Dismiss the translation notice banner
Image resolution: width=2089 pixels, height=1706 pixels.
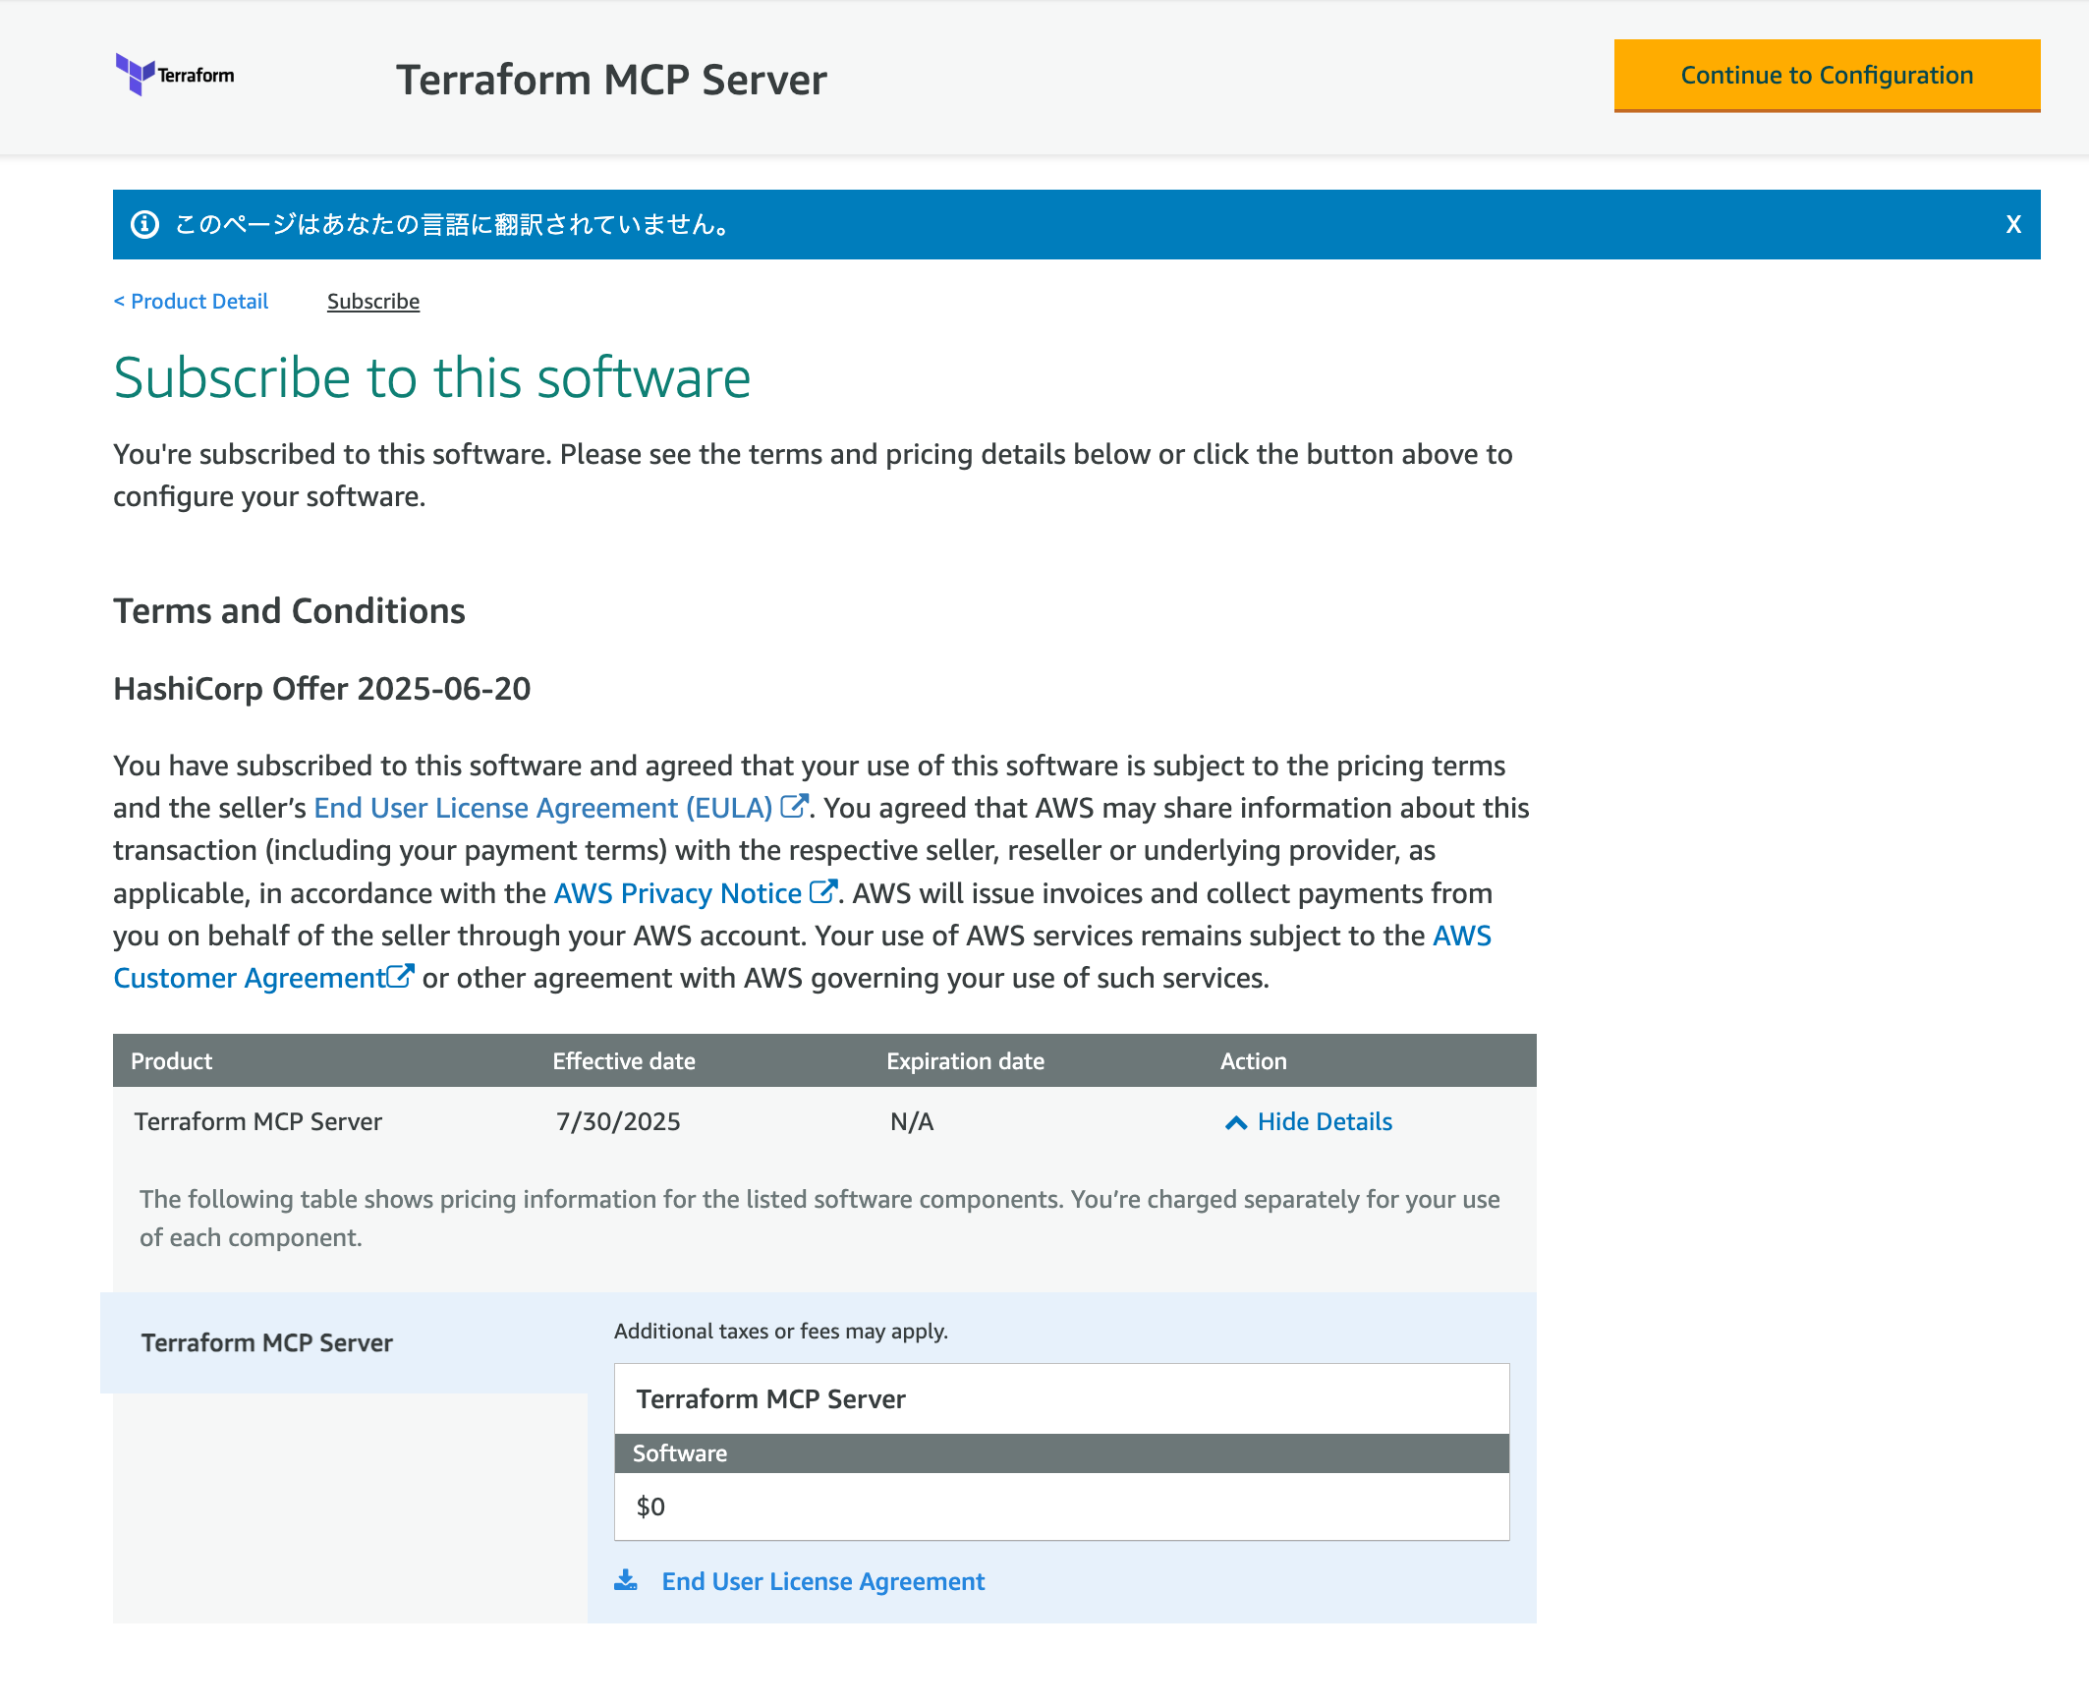2013,225
